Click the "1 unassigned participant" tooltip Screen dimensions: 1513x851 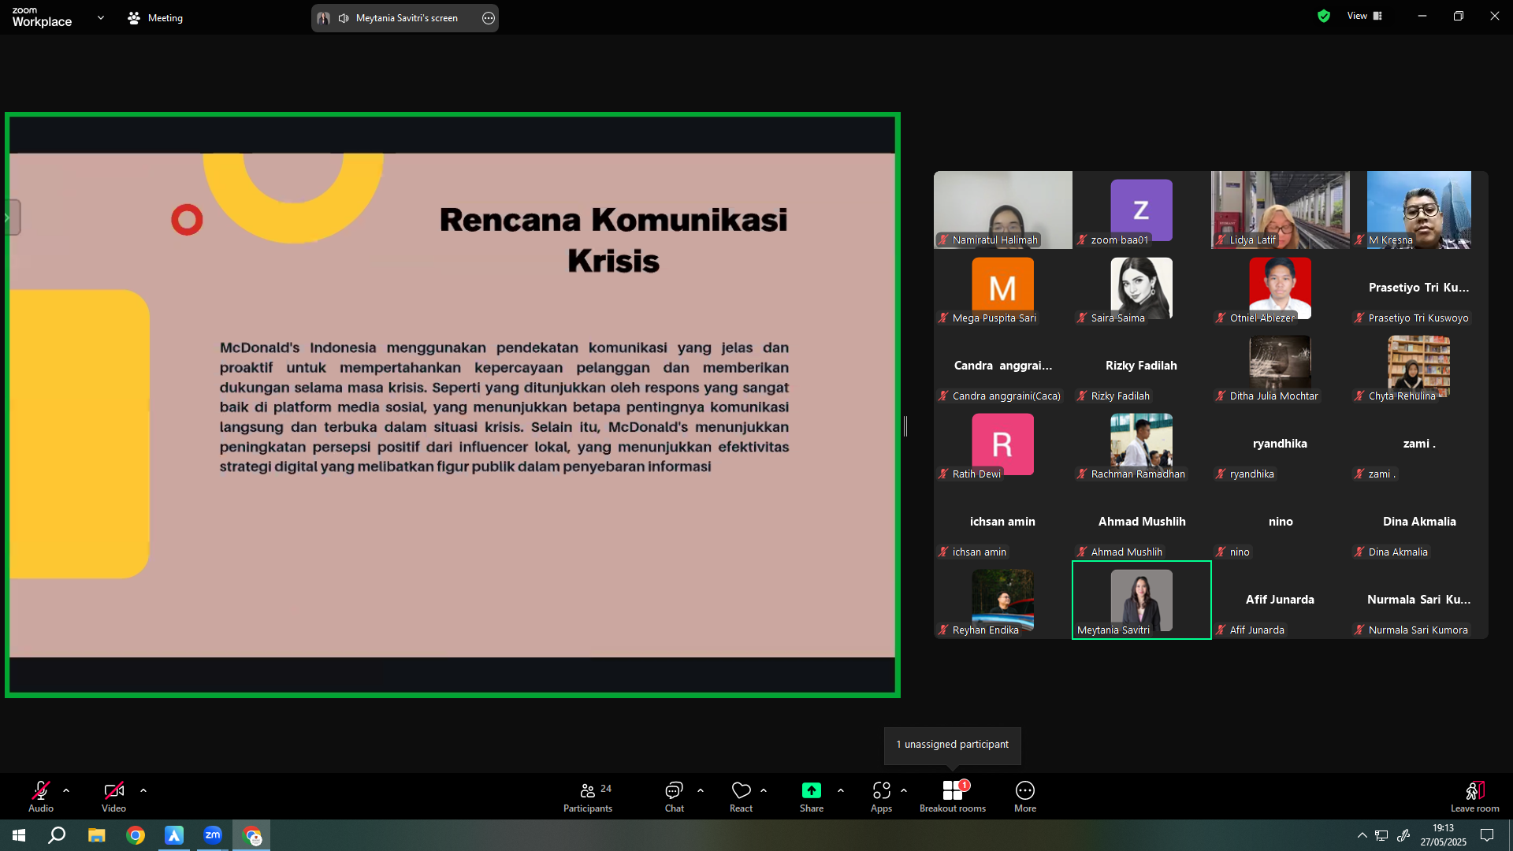click(952, 745)
